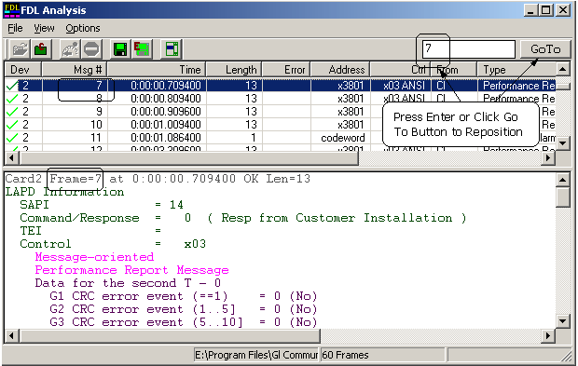Click the decode pane scroll right arrow
This screenshot has width=578, height=366.
pyautogui.click(x=548, y=336)
